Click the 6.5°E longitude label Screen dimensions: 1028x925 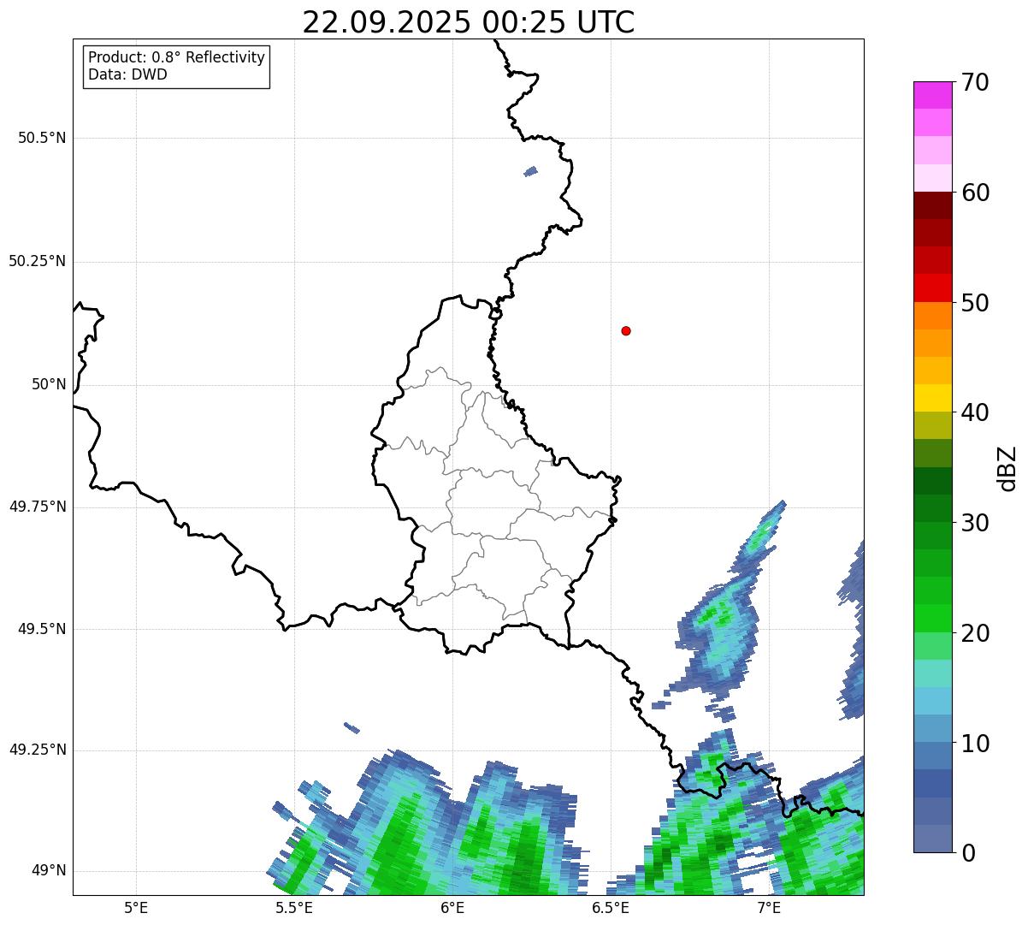click(611, 908)
